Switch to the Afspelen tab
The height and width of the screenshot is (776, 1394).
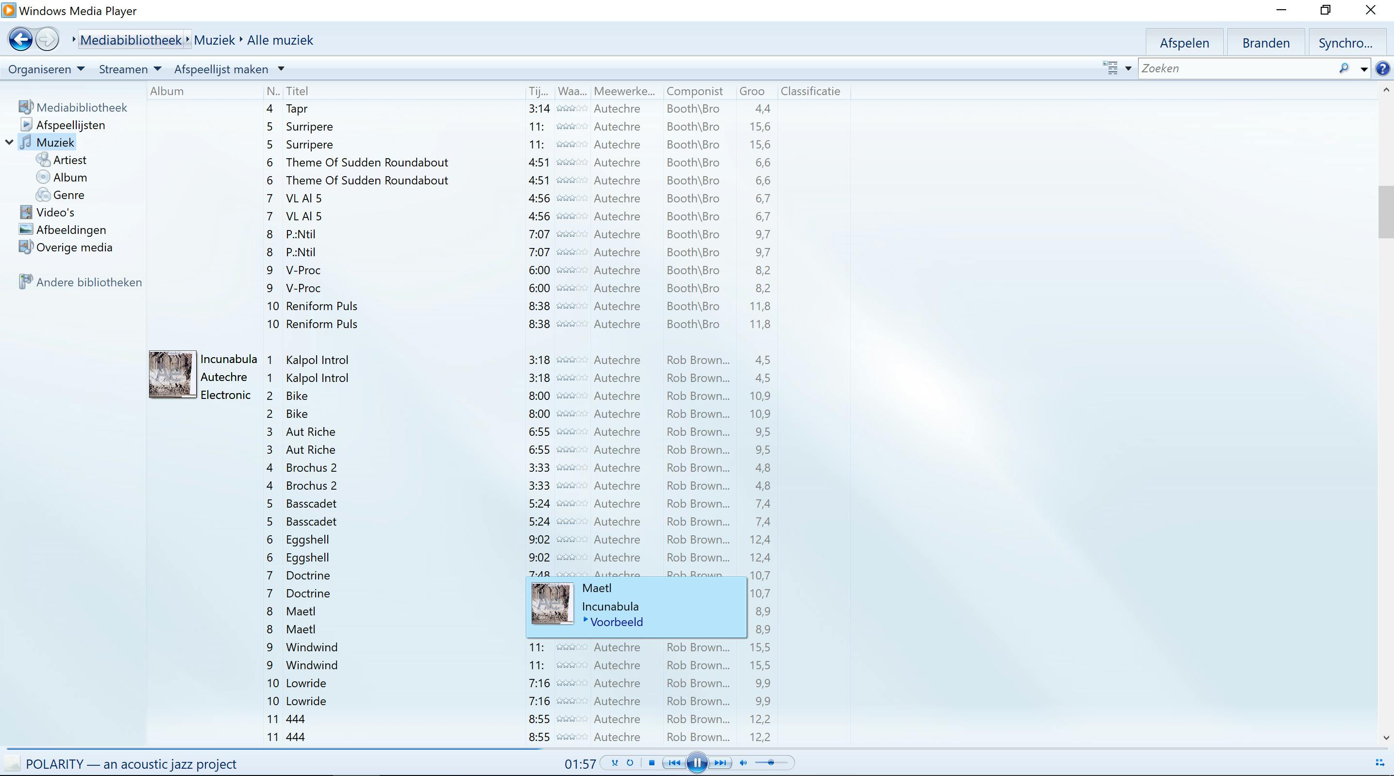[1184, 43]
